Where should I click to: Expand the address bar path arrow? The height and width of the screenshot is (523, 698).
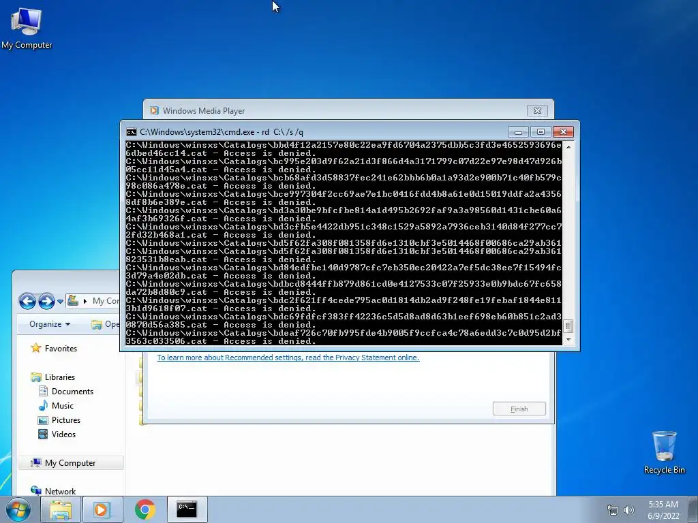click(x=85, y=301)
